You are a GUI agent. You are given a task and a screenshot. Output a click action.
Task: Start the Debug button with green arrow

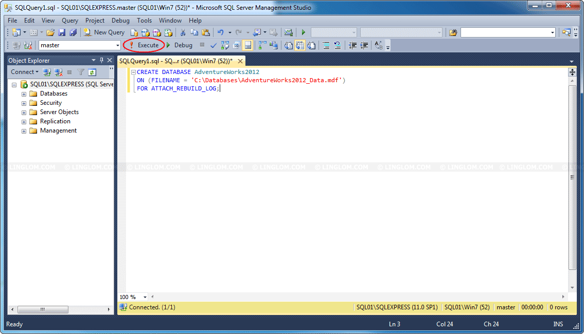click(179, 45)
